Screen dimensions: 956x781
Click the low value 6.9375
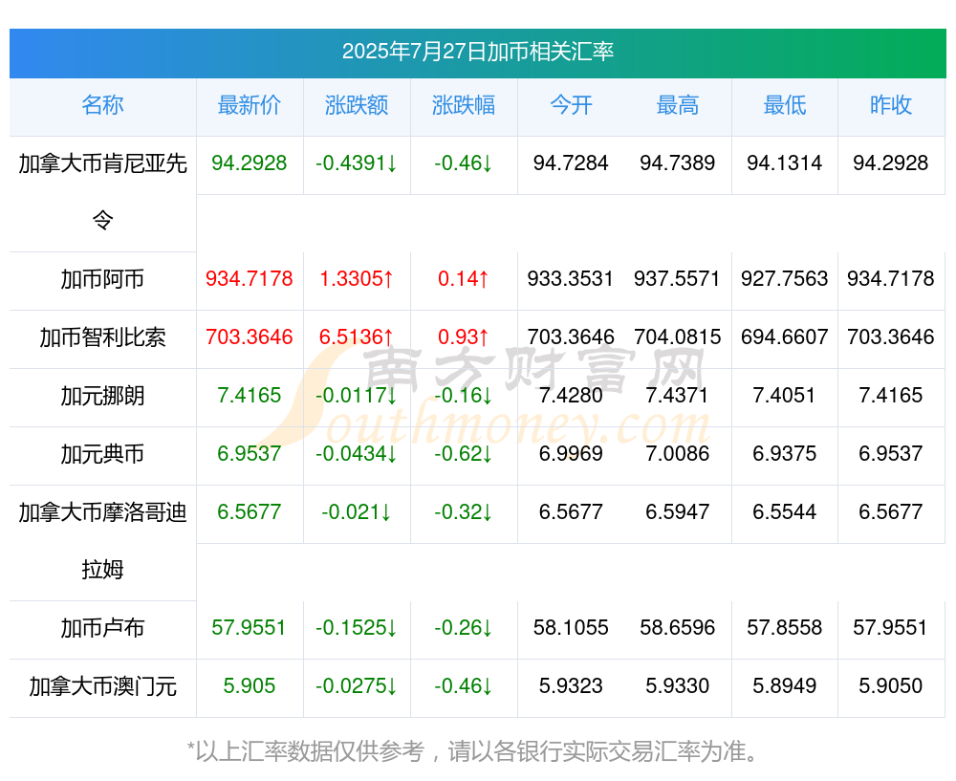tap(785, 454)
